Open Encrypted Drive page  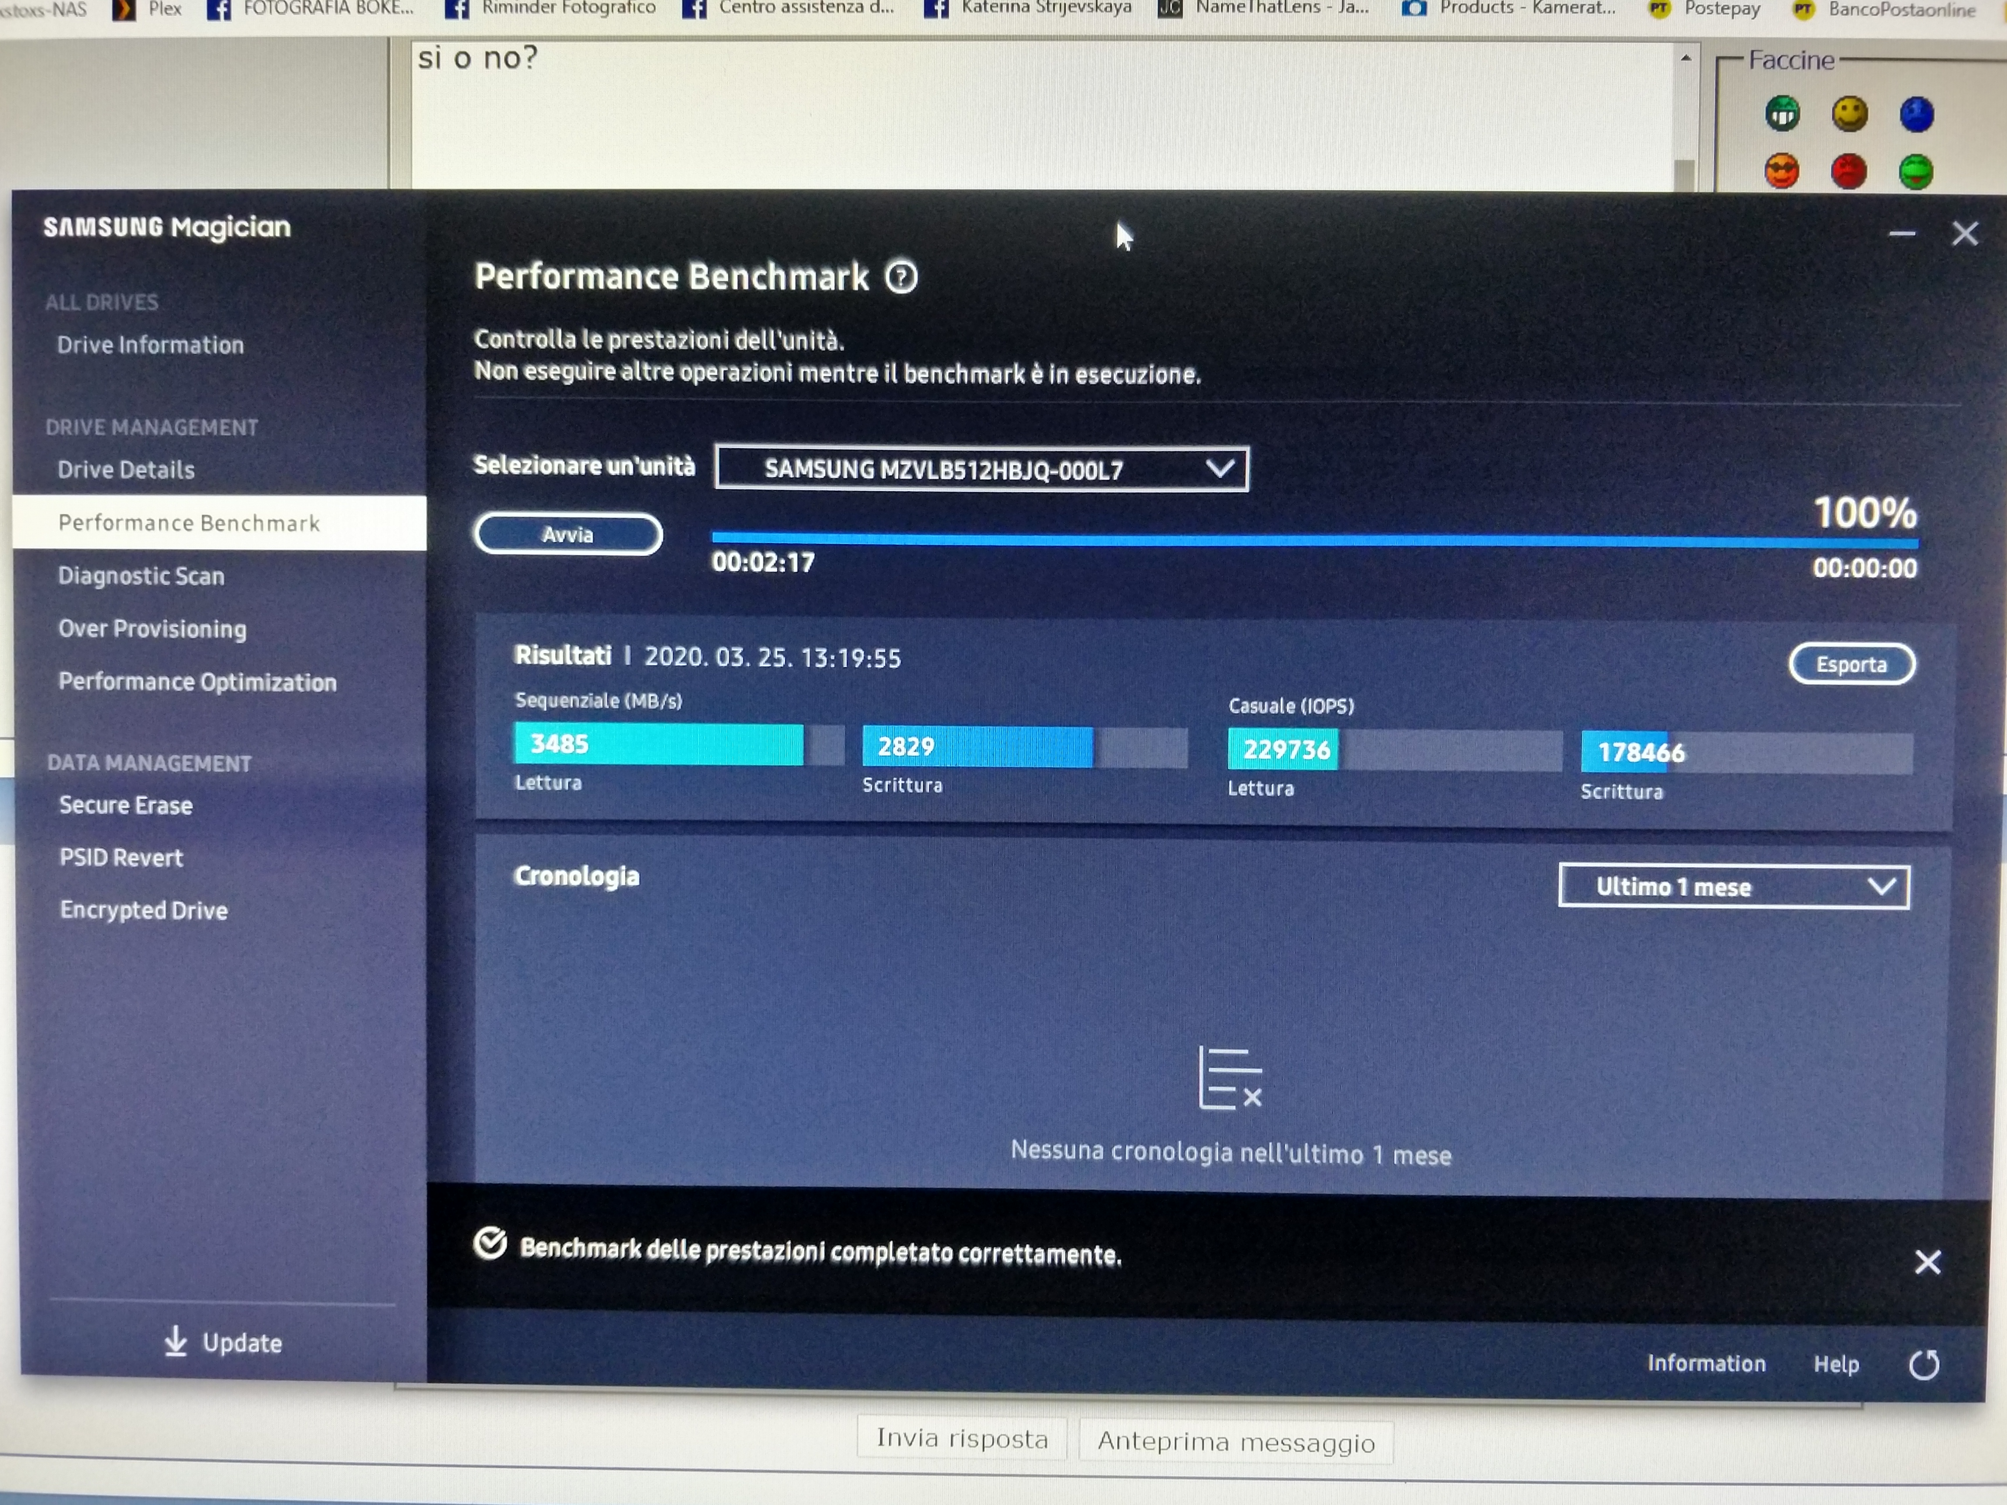coord(143,911)
